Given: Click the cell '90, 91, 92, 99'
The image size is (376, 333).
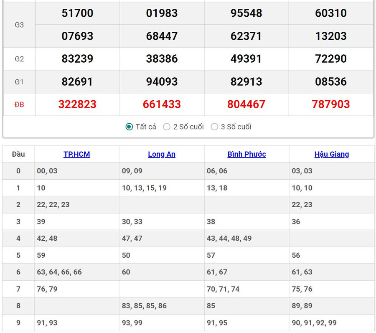Looking at the screenshot, I should click(314, 323).
